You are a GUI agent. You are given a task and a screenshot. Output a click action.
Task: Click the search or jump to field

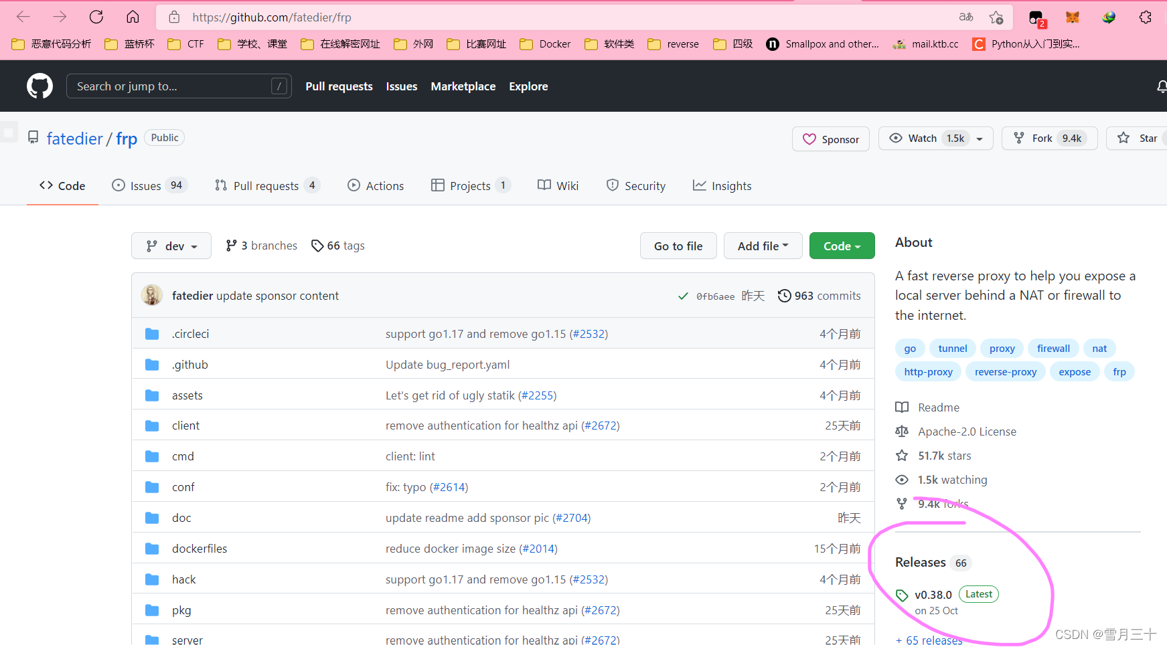pyautogui.click(x=179, y=86)
